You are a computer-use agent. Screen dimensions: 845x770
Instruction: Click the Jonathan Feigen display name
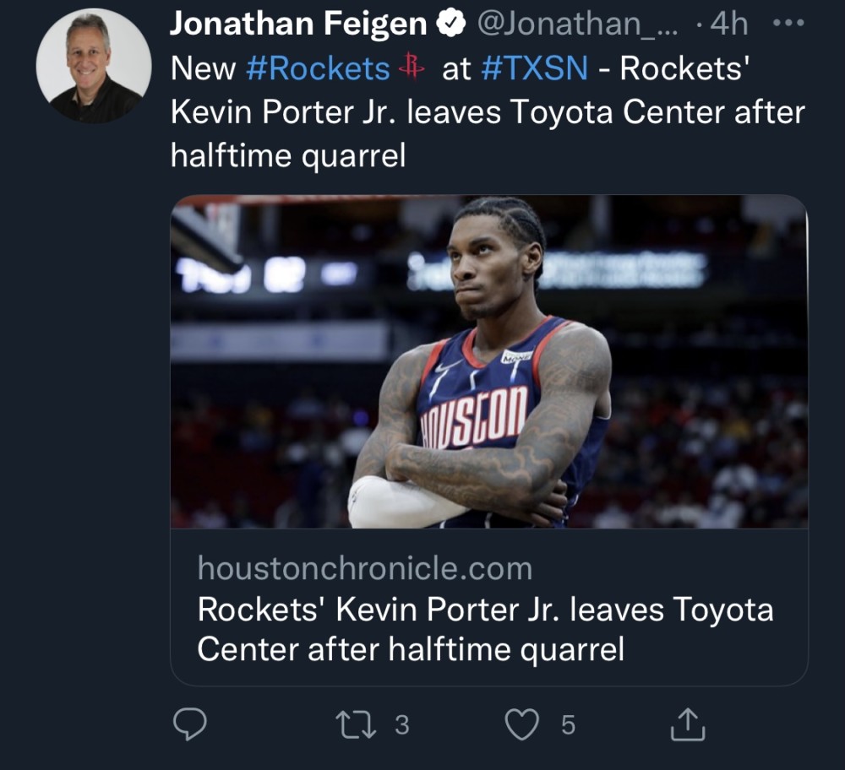click(x=298, y=24)
